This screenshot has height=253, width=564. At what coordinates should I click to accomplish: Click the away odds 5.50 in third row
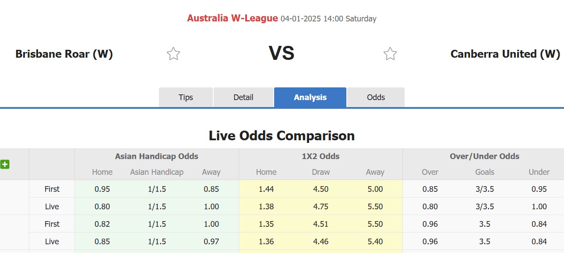click(x=375, y=224)
